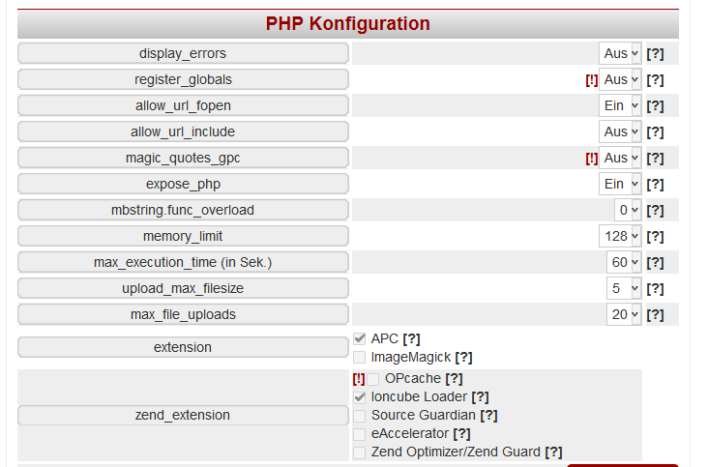
Task: Open the allow_url_include dropdown
Action: [620, 132]
